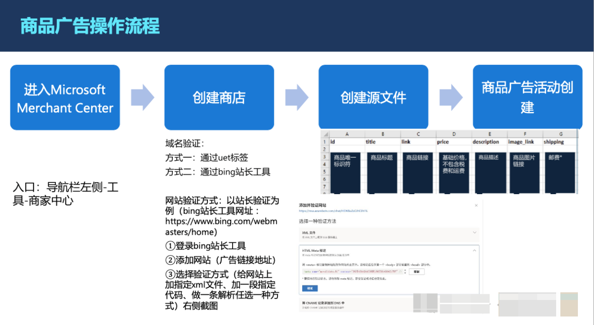Click stepper up arrow next to meta code
Viewport: 594px width, 325px height.
[405, 270]
